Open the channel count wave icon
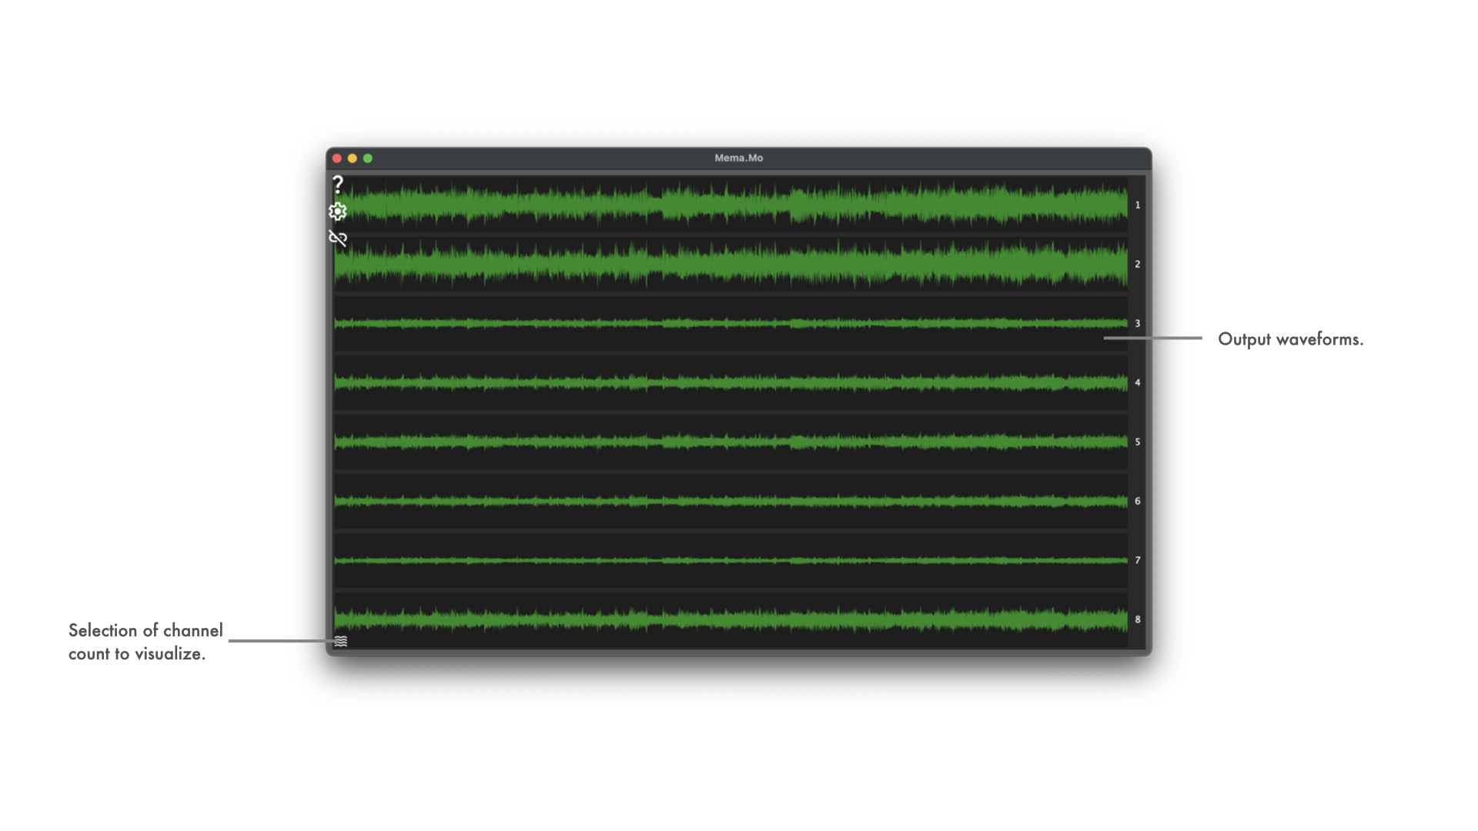 [341, 641]
